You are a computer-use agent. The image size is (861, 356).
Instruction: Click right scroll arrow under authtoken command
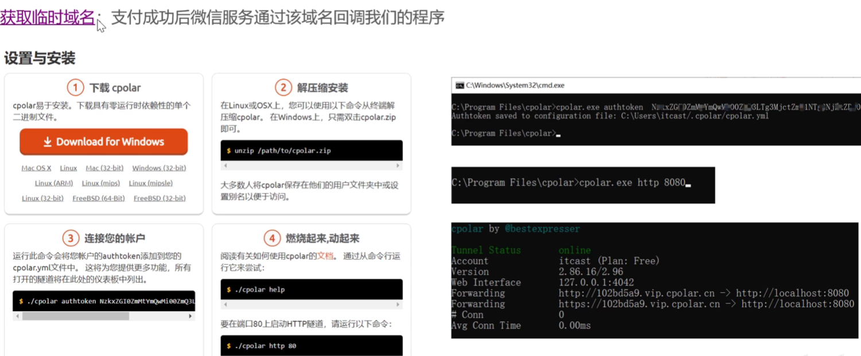click(x=191, y=316)
